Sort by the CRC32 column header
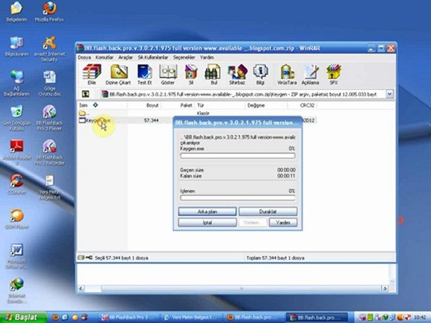 (x=302, y=105)
